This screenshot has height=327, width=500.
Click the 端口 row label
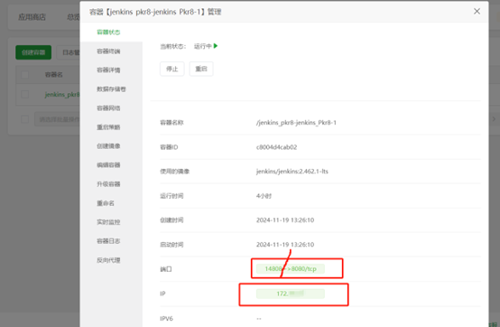tap(166, 269)
